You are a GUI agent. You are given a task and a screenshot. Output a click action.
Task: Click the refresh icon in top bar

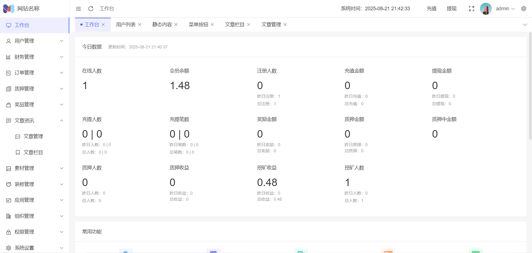coord(91,9)
